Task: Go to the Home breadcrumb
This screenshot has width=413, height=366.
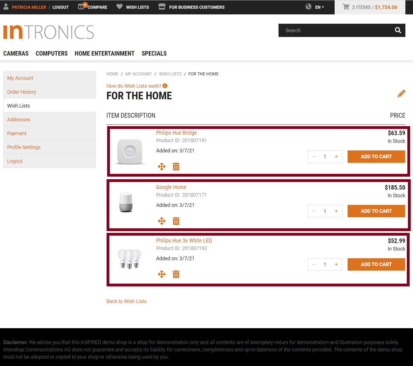Action: 112,74
